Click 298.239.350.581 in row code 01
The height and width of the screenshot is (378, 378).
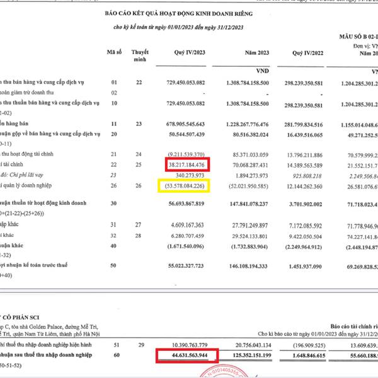pos(304,83)
